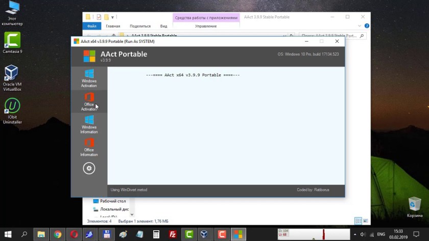Close the AAct window
The height and width of the screenshot is (241, 429).
[337, 41]
